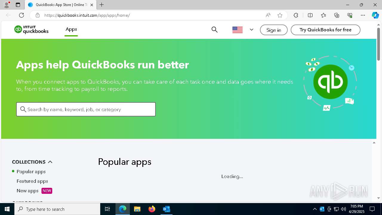The width and height of the screenshot is (382, 215).
Task: Click the address bar URL
Action: 87,15
